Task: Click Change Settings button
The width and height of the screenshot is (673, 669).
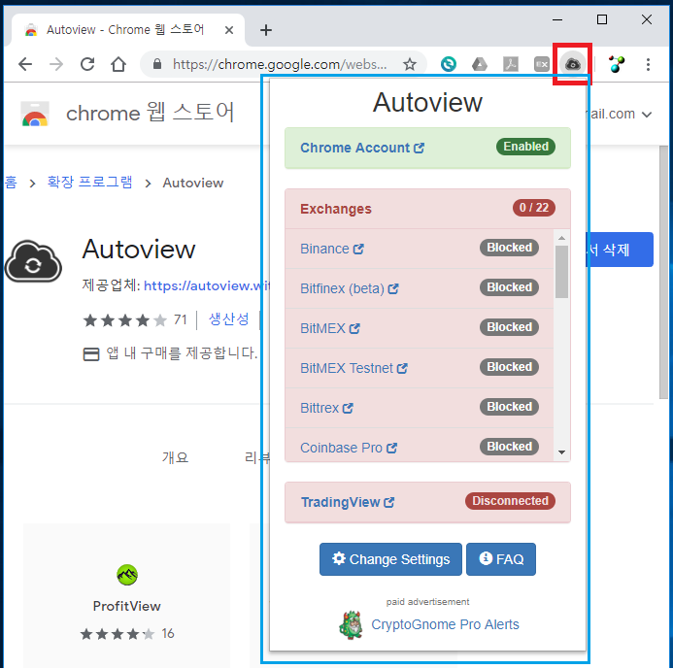Action: (x=390, y=559)
